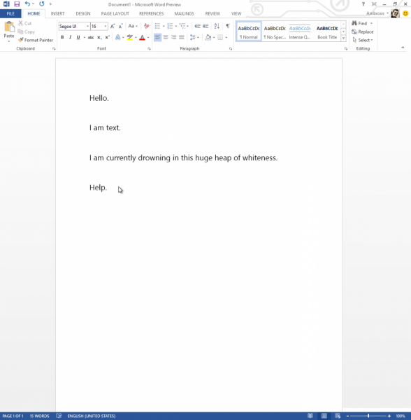Expand Bullets list dropdown arrow

164,27
